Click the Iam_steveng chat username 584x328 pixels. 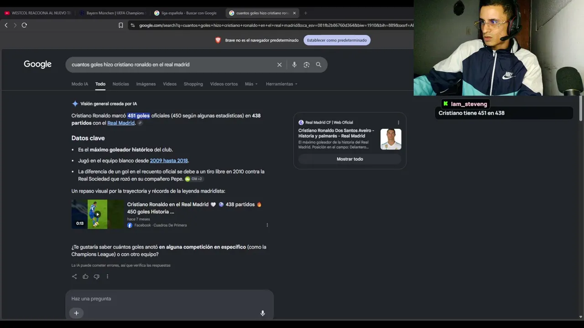[x=469, y=104]
